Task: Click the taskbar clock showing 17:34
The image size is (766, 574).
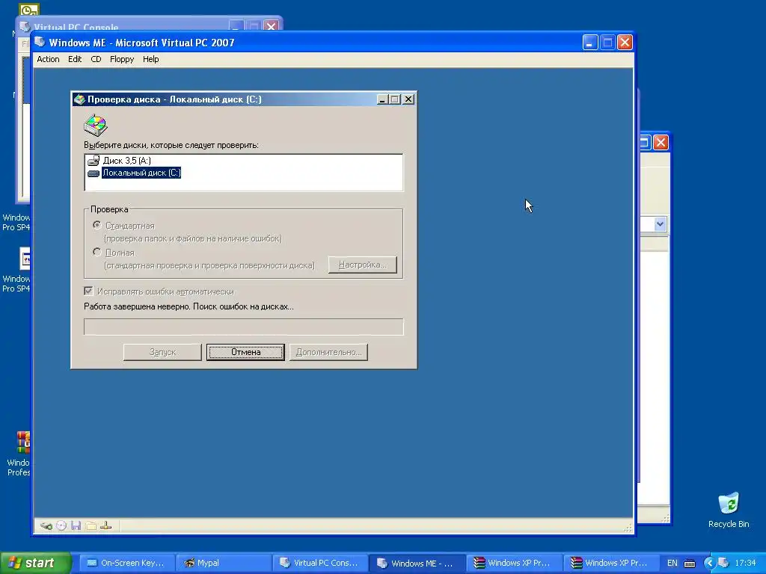Action: (745, 564)
